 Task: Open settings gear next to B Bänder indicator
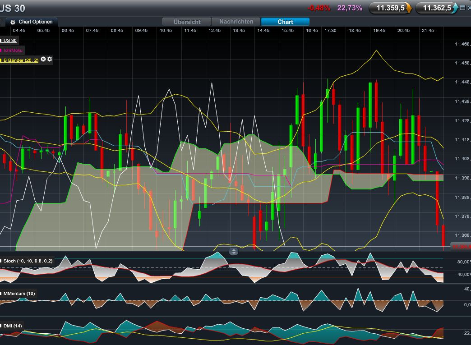[x=49, y=60]
